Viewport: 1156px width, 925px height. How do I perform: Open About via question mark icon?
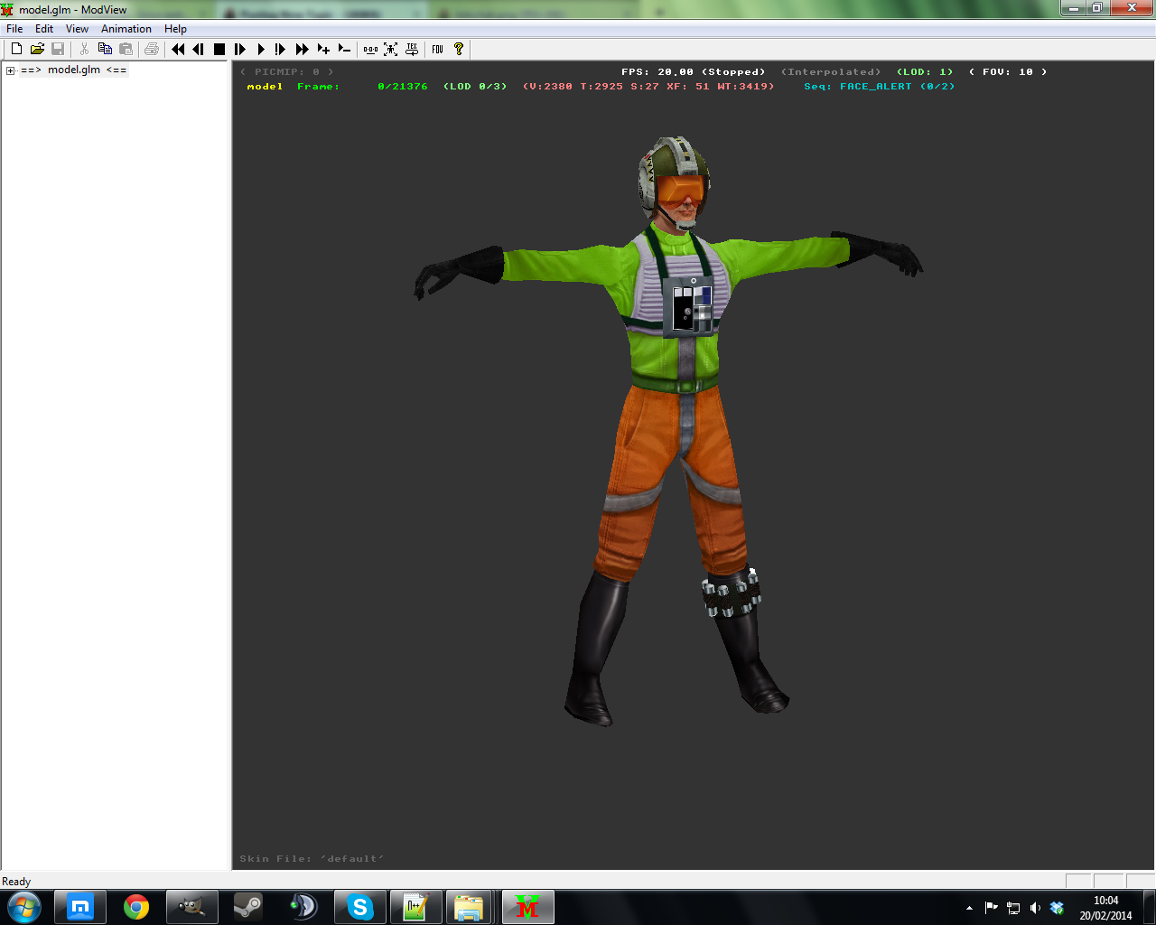coord(459,49)
